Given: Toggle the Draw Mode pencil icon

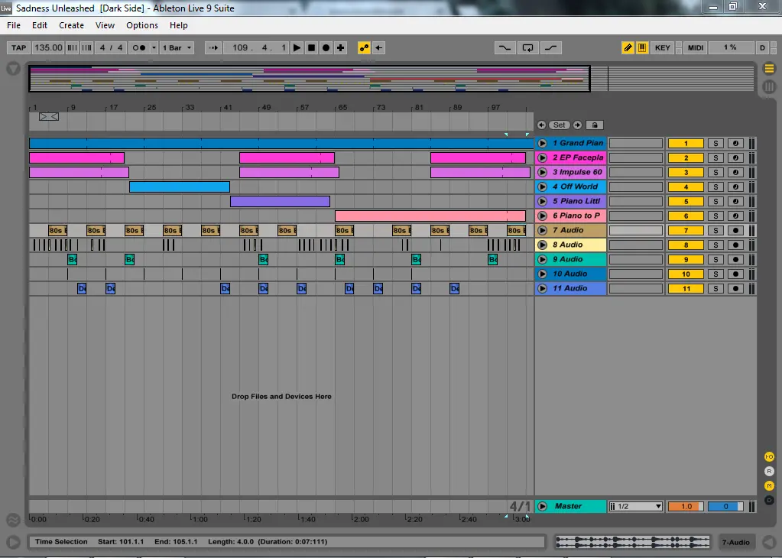Looking at the screenshot, I should pyautogui.click(x=628, y=47).
